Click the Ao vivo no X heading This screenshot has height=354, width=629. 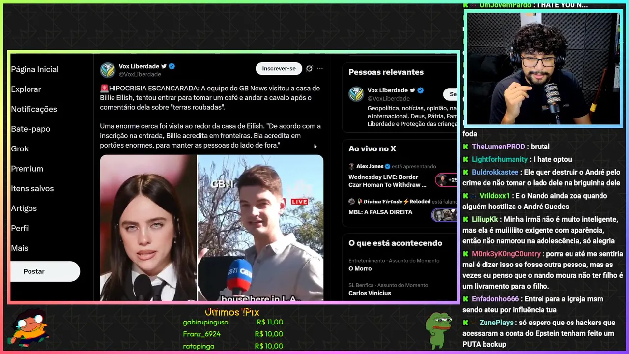click(372, 149)
